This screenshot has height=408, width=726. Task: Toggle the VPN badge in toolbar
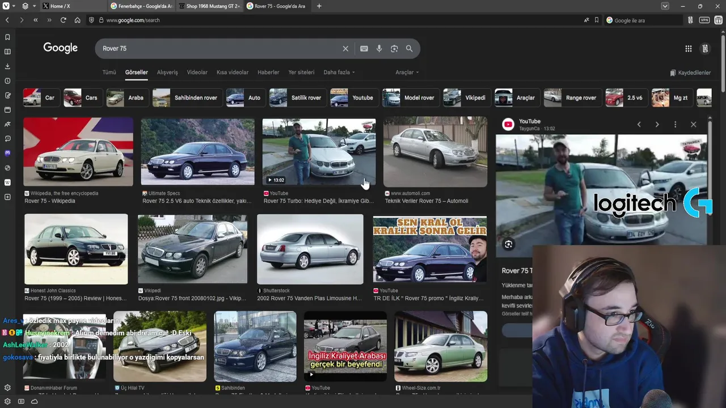pyautogui.click(x=704, y=20)
